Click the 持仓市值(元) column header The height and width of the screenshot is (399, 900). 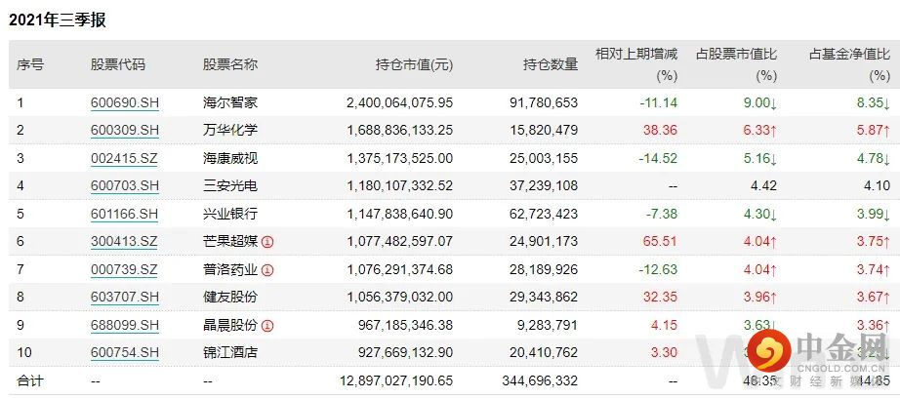414,65
